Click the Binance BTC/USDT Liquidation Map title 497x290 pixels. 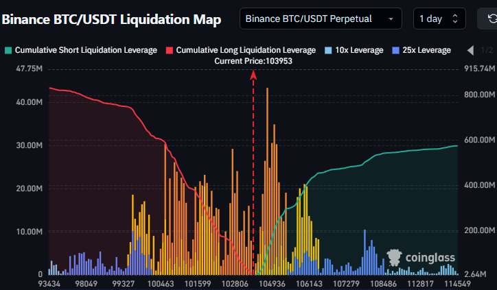(x=111, y=19)
